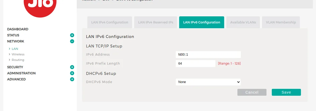The width and height of the screenshot is (316, 111).
Task: Go to Available VLANs tab
Action: coord(243,22)
